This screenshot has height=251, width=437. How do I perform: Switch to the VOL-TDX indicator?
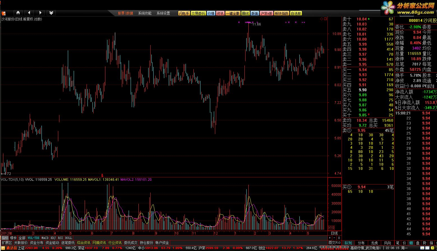coord(33,238)
